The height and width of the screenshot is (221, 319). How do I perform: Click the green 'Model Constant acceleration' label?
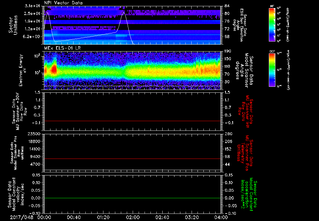(x=249, y=195)
